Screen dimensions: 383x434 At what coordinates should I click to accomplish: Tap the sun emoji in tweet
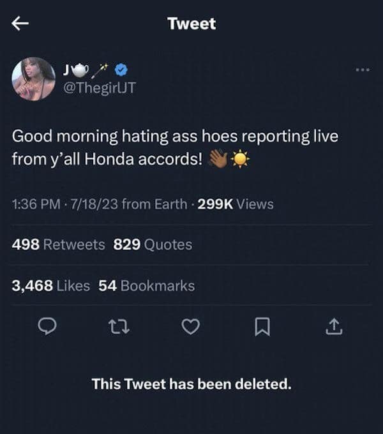tap(239, 158)
